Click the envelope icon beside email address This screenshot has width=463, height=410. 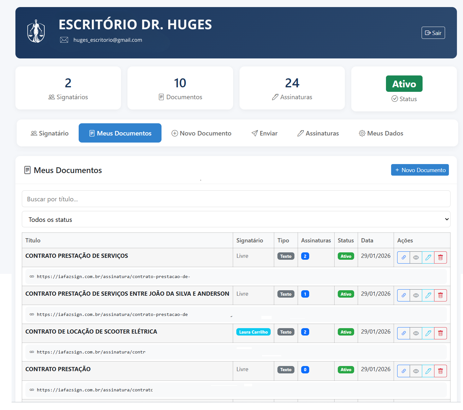[x=64, y=40]
